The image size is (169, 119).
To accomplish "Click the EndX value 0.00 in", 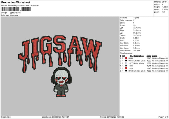I will coord(136,38).
